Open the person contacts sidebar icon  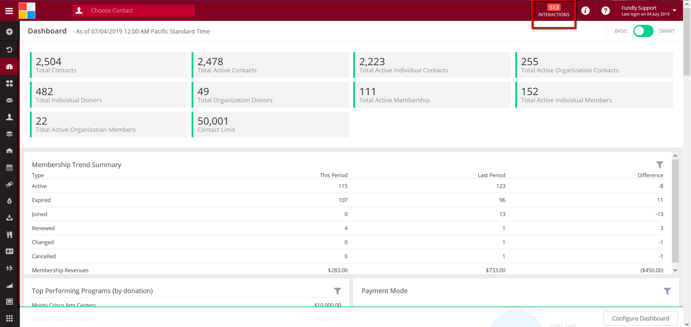tap(9, 117)
